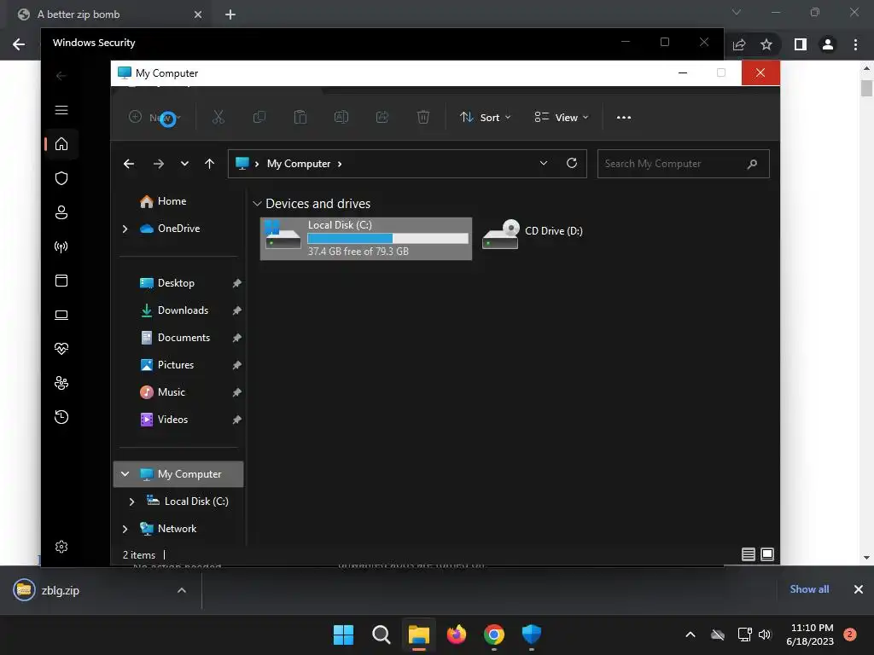Image resolution: width=874 pixels, height=655 pixels.
Task: Open Windows Security hamburger menu
Action: [61, 110]
